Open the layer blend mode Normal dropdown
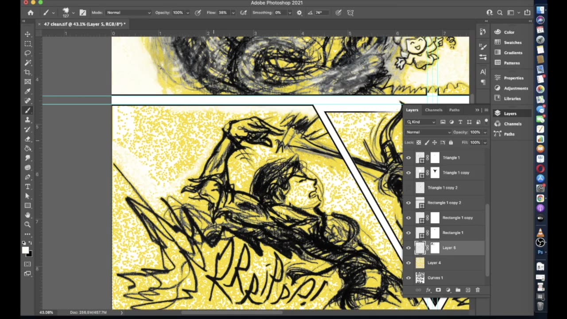 click(428, 132)
